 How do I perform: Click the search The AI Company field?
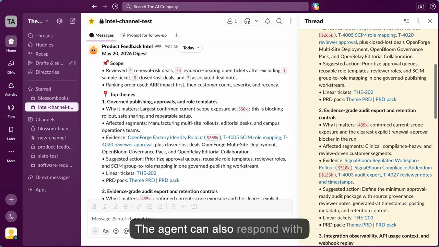[x=215, y=7]
